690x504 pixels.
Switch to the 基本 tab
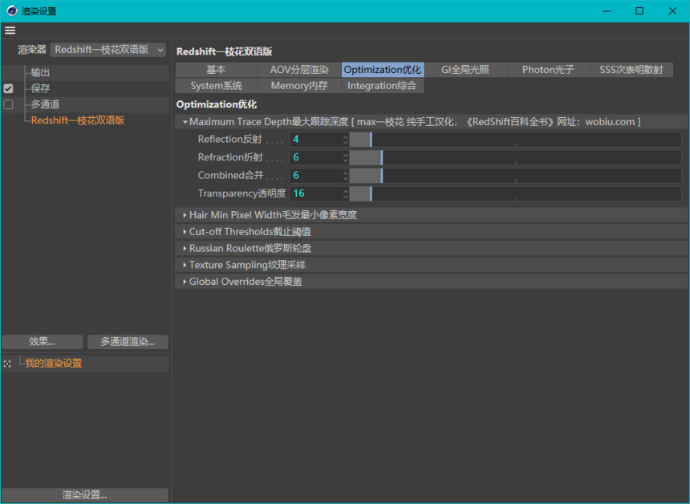(x=217, y=70)
